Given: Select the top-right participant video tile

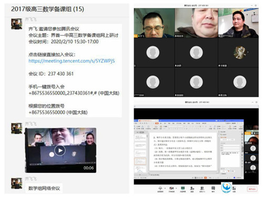Looking at the screenshot, I should tap(238, 23).
